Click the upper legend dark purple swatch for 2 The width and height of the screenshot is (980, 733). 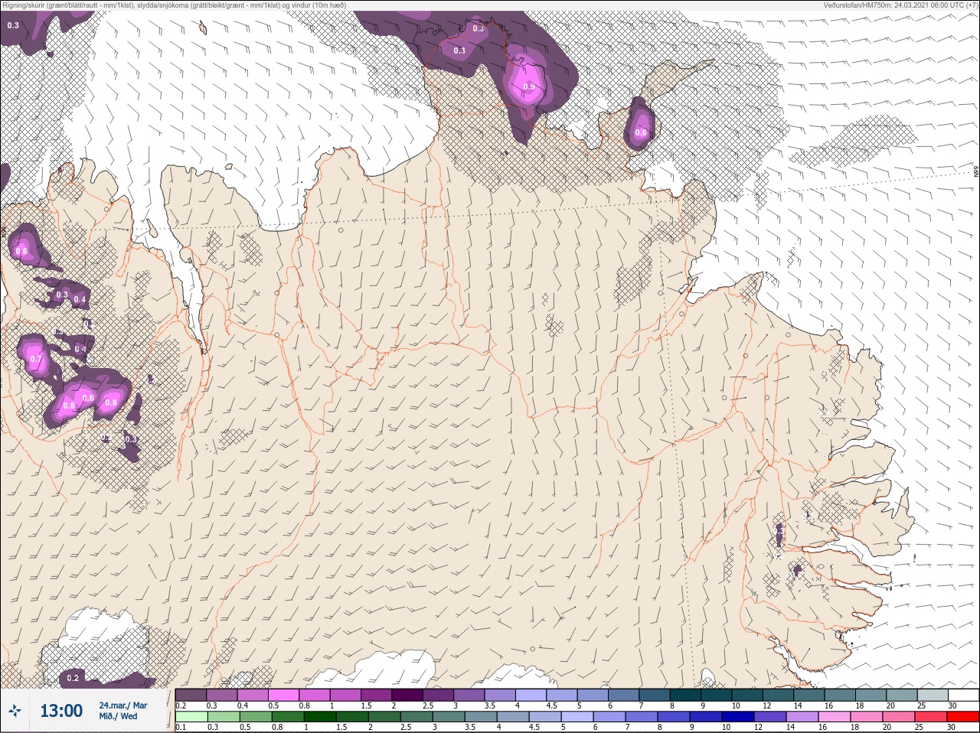click(x=407, y=695)
